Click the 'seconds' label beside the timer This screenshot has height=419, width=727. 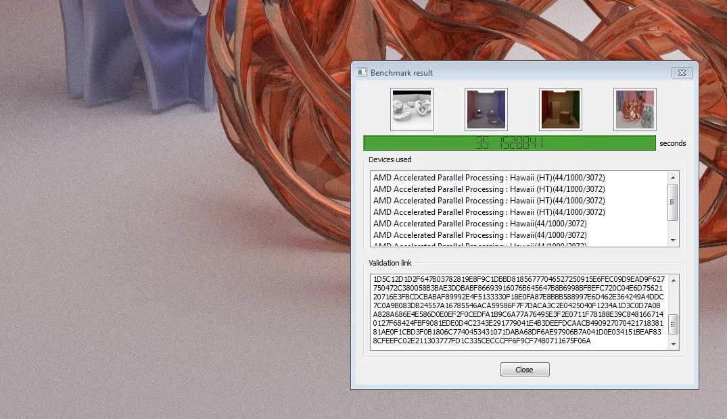click(673, 143)
